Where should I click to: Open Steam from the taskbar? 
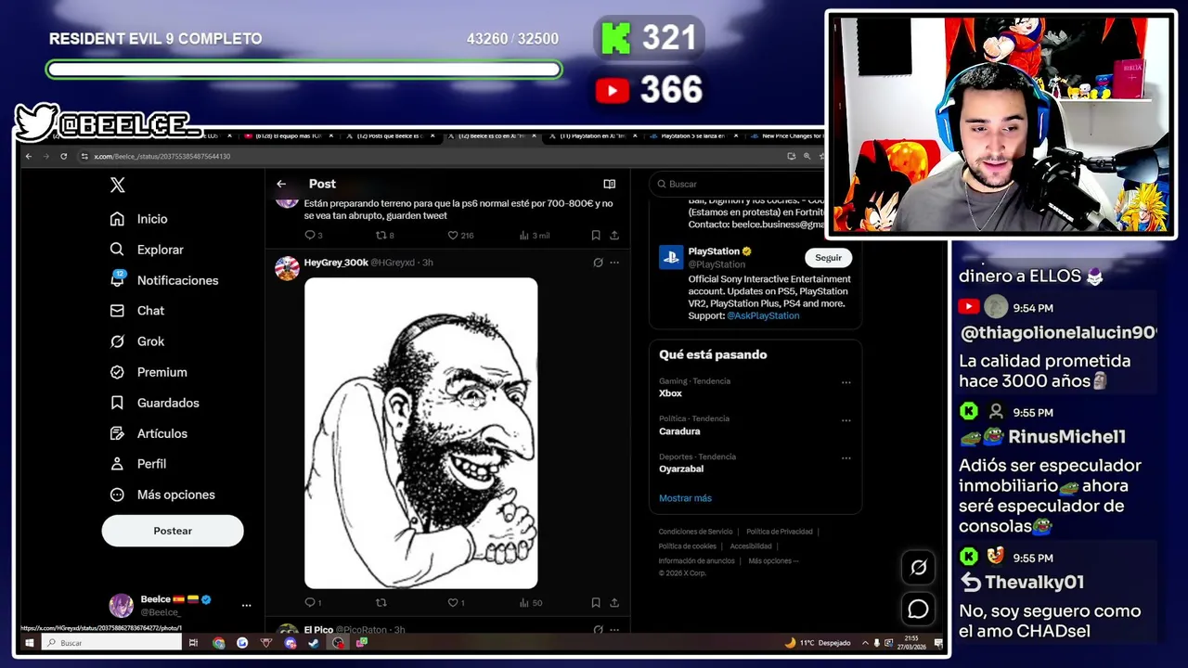314,642
